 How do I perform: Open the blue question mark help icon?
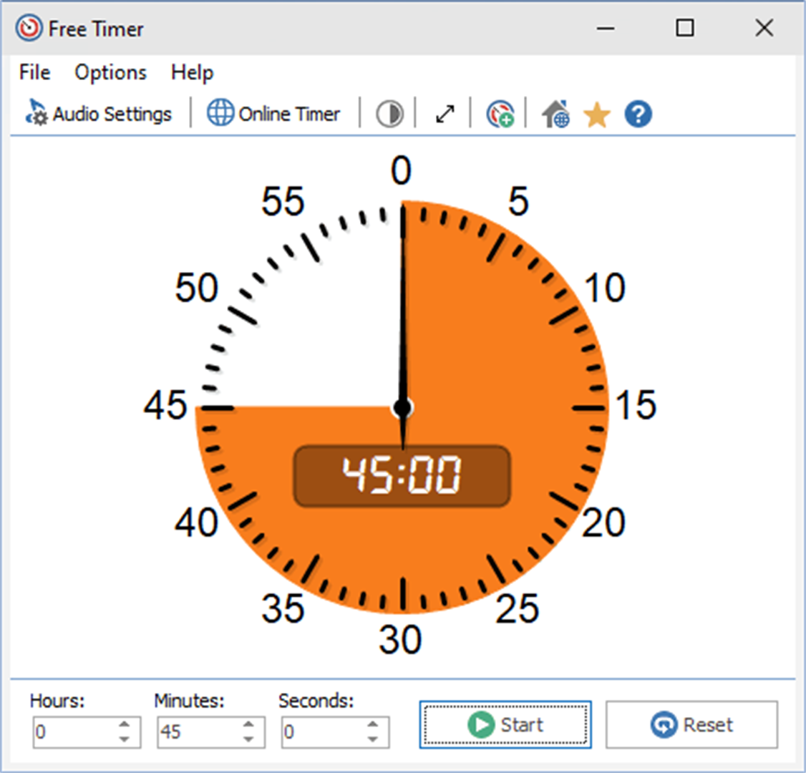coord(638,114)
